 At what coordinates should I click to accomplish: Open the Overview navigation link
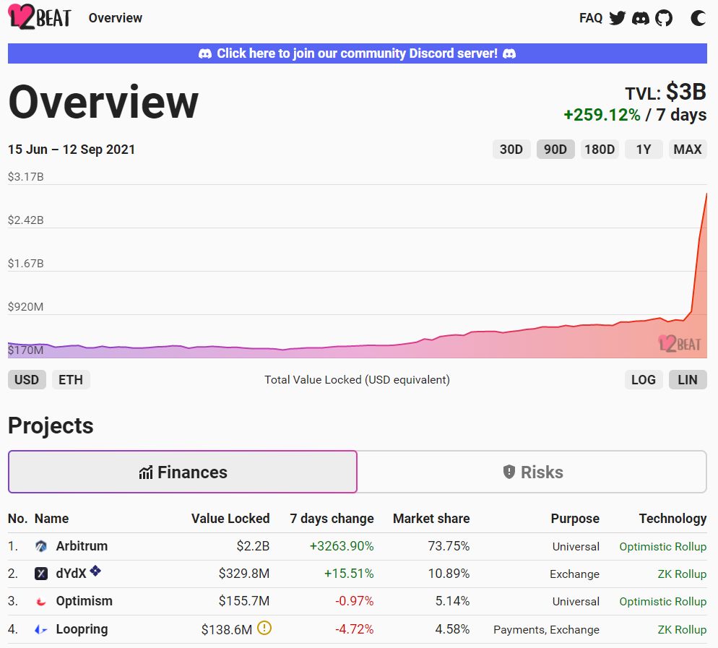coord(116,18)
